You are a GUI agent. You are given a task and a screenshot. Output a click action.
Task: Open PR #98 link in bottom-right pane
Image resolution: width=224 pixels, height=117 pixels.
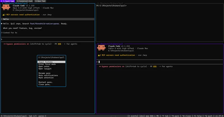(x=155, y=66)
